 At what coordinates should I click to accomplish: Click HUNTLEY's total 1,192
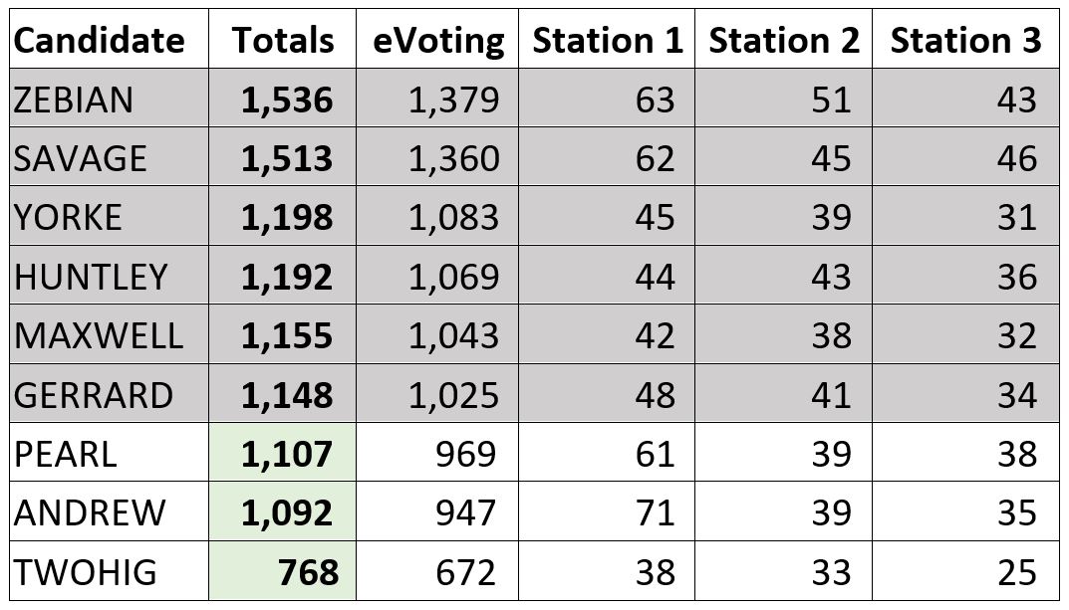282,276
